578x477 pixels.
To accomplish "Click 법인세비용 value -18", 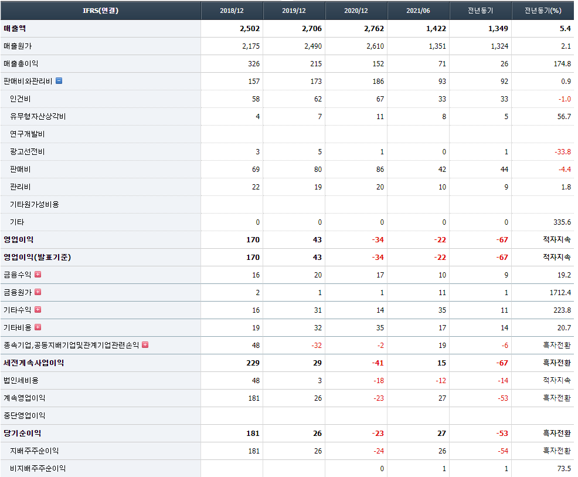I will [379, 380].
